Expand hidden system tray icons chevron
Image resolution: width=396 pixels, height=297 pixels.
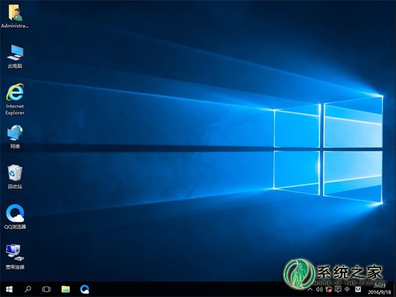[311, 290]
